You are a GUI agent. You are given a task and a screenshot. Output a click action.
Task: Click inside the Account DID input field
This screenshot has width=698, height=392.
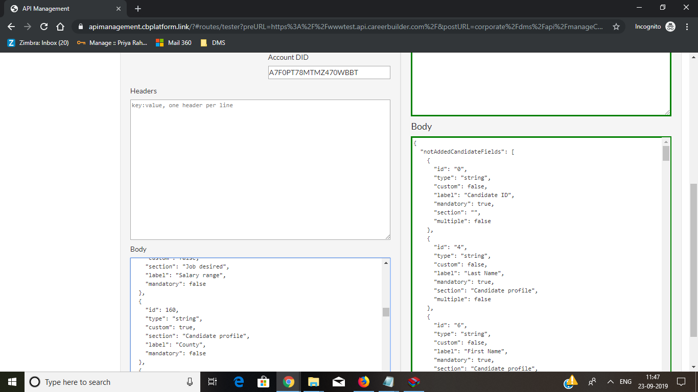tap(329, 72)
